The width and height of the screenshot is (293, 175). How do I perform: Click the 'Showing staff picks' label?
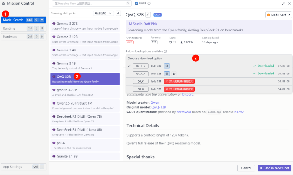tap(63, 13)
